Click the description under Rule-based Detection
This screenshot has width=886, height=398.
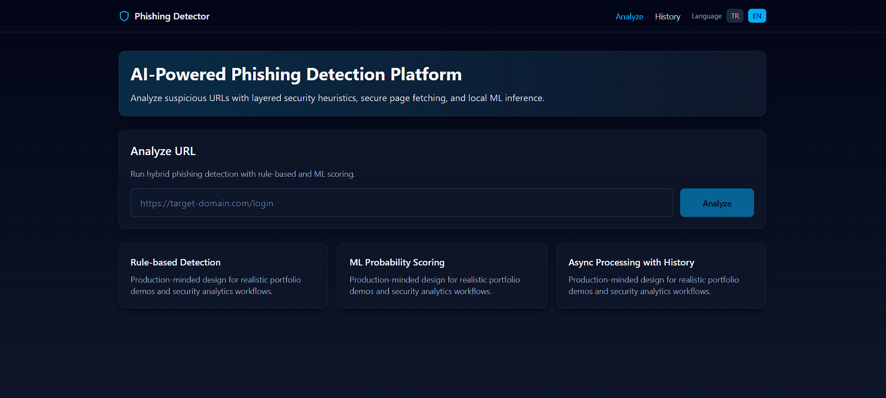click(216, 285)
